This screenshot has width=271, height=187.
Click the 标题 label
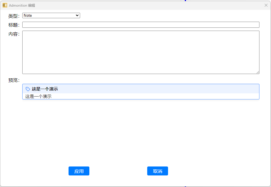[14, 25]
